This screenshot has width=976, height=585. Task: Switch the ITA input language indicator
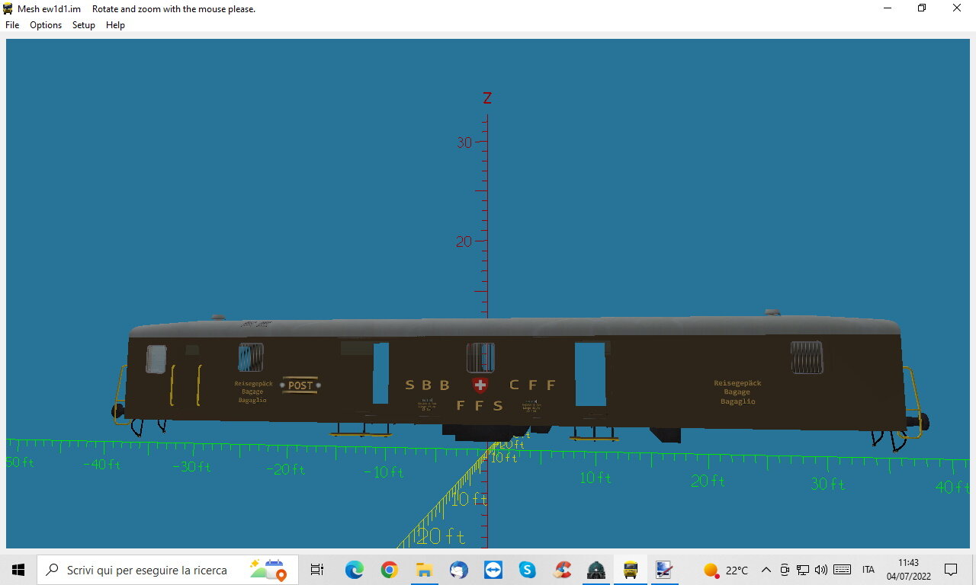click(868, 570)
